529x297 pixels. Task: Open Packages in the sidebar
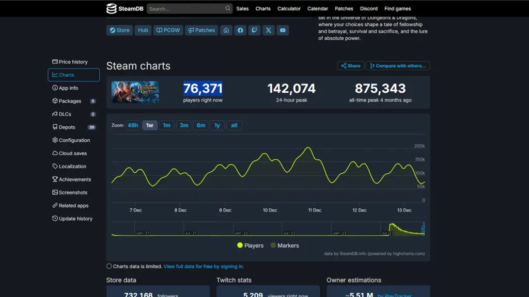(73, 101)
